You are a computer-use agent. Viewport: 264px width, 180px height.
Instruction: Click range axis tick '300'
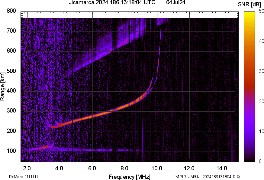pos(11,111)
